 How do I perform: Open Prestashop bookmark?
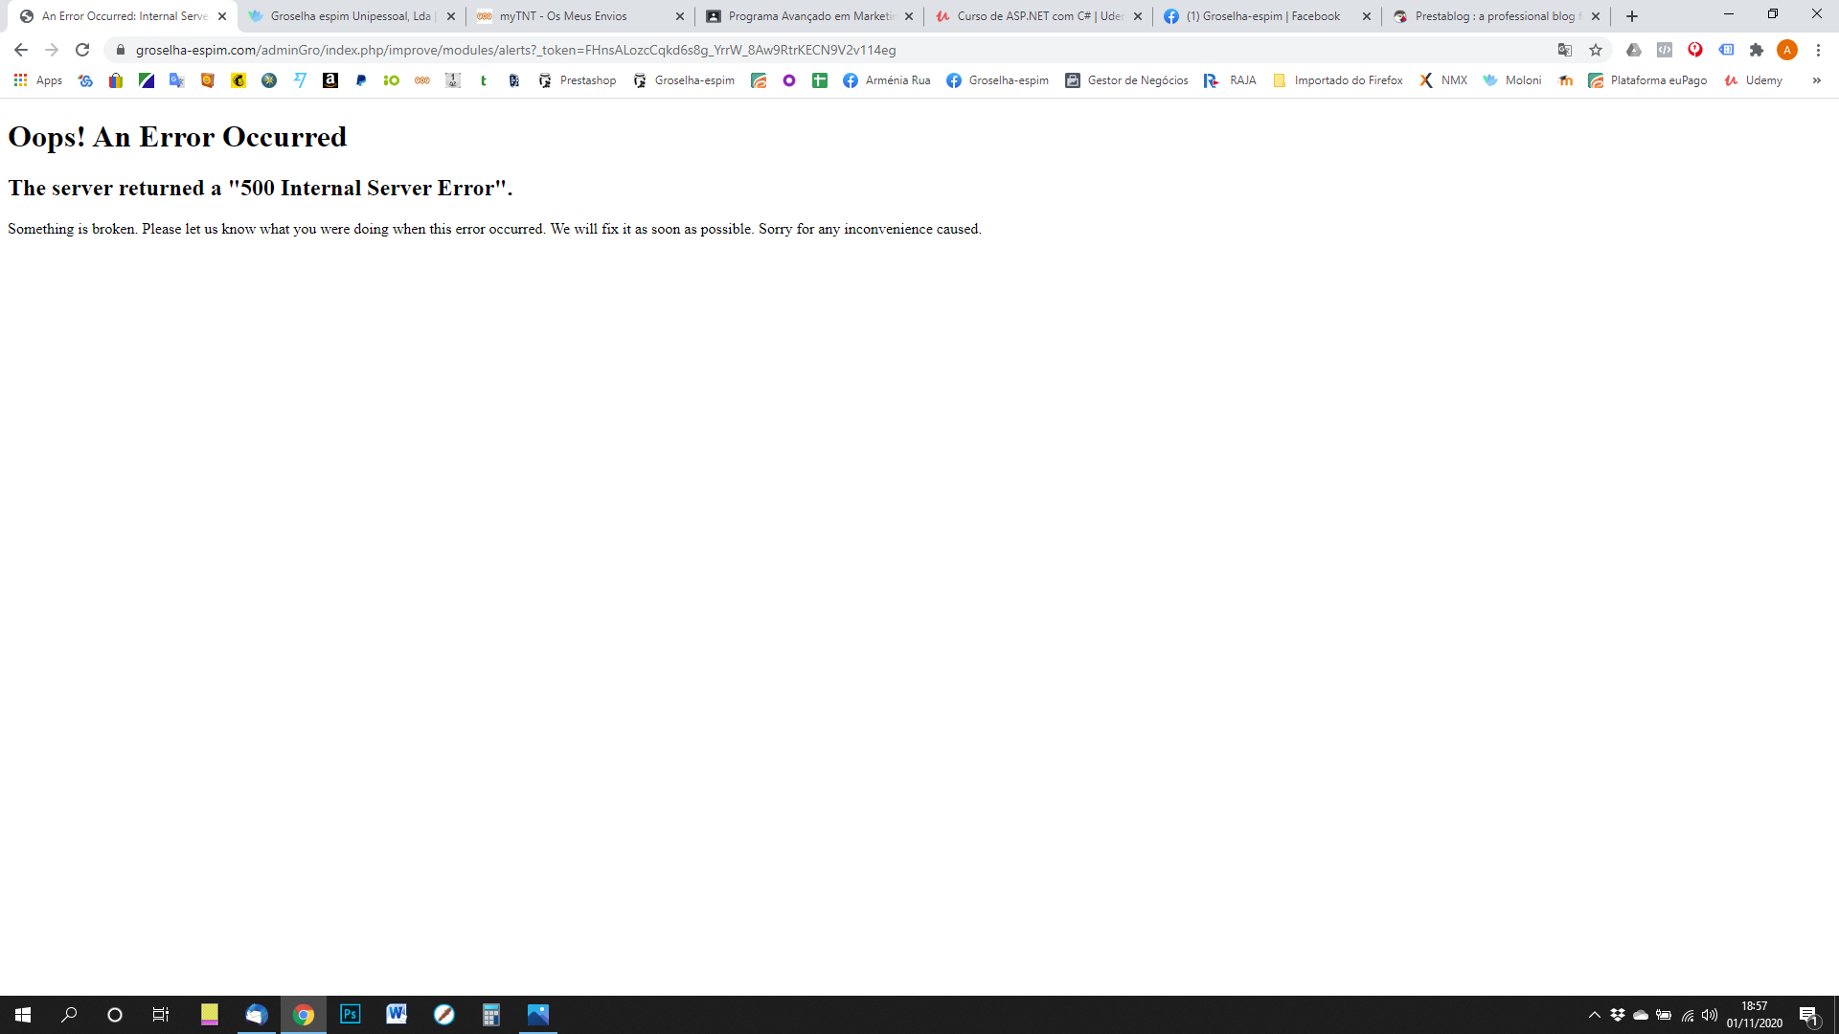coord(578,80)
